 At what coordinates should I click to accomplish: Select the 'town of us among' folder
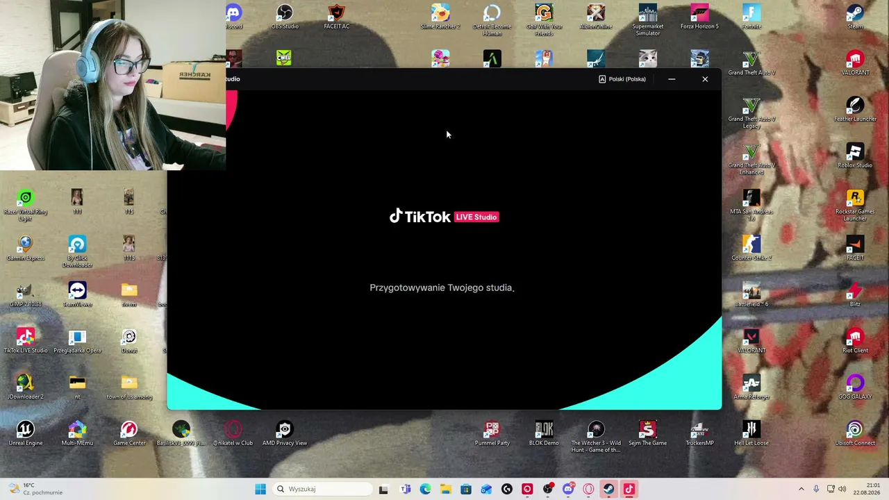click(x=129, y=387)
